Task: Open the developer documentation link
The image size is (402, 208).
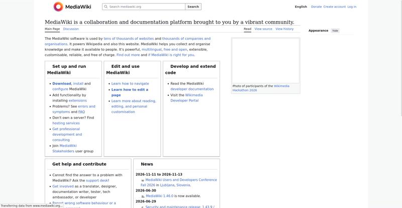Action: pyautogui.click(x=192, y=89)
